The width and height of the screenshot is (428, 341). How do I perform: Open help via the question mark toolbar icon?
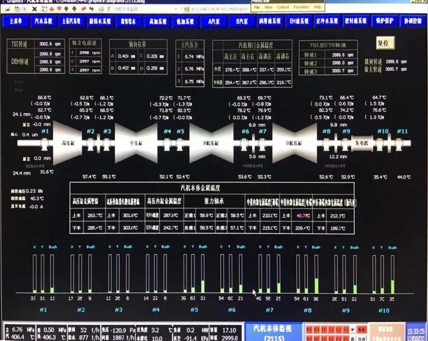pyautogui.click(x=109, y=9)
